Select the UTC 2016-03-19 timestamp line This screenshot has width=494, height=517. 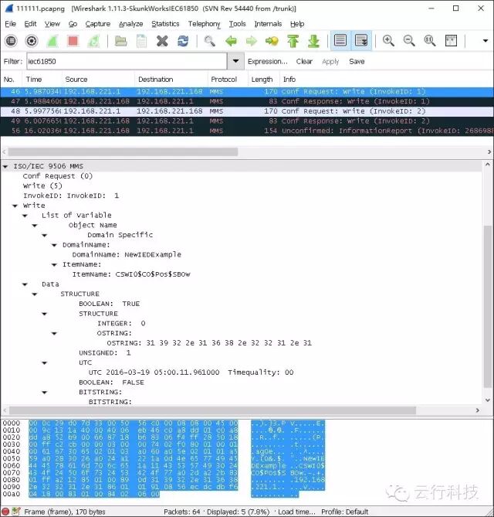(x=191, y=372)
